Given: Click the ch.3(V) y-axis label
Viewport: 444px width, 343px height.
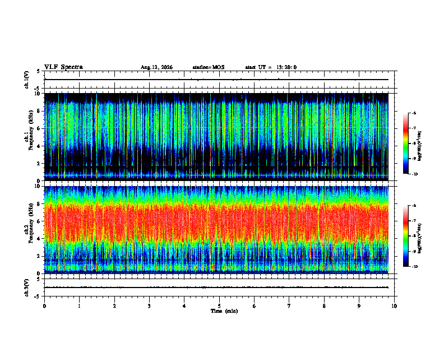Looking at the screenshot, I should coord(27,288).
